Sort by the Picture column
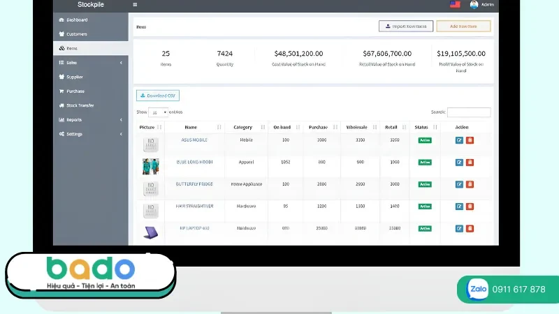Viewport: 559px width, 314px height. click(x=150, y=127)
